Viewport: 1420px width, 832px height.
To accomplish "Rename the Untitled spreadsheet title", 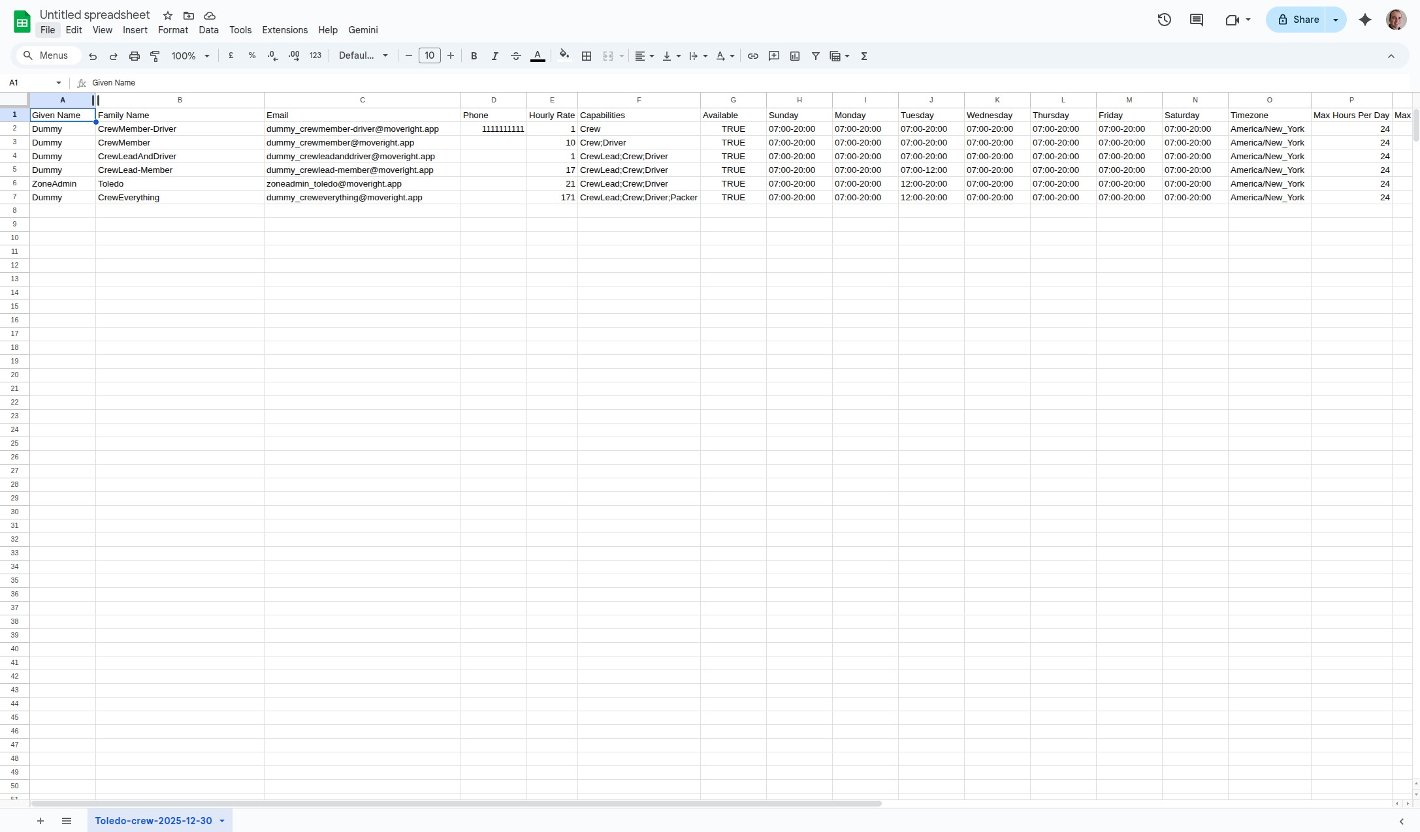I will pyautogui.click(x=95, y=15).
